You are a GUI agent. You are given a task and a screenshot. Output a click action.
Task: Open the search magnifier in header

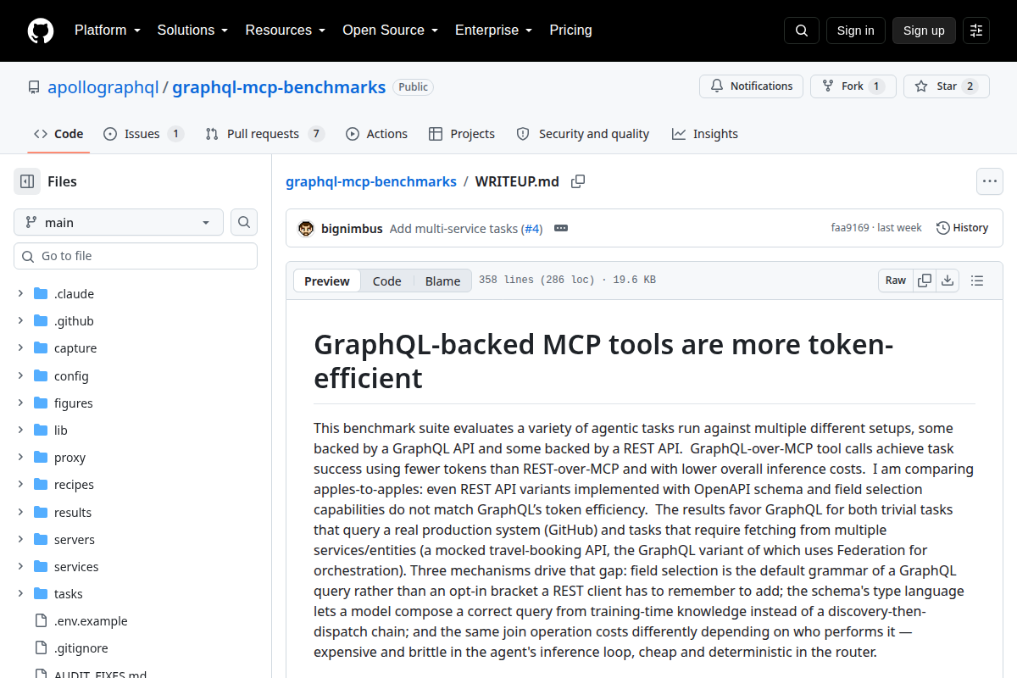tap(801, 31)
